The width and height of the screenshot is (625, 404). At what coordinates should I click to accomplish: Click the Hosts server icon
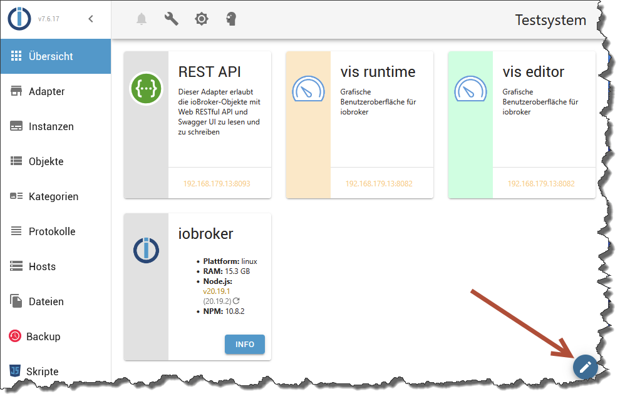pos(16,266)
